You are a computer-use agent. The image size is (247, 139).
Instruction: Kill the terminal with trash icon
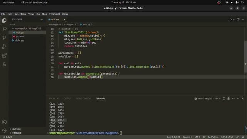[x=228, y=98]
